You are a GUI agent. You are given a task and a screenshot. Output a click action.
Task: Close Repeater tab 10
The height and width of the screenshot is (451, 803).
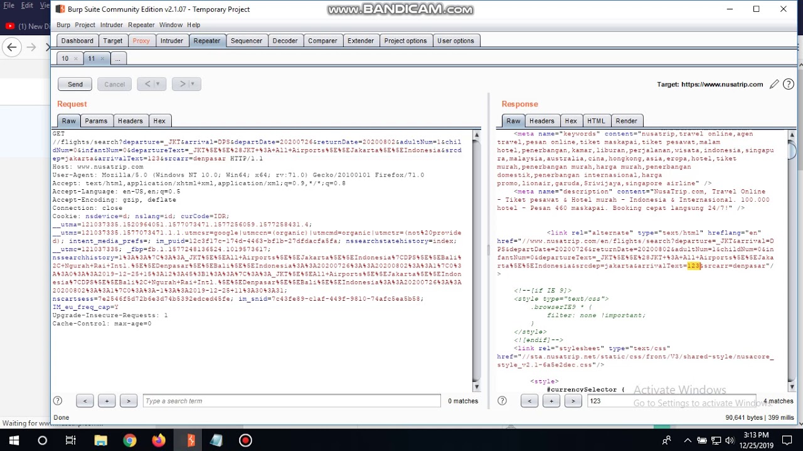tap(75, 59)
